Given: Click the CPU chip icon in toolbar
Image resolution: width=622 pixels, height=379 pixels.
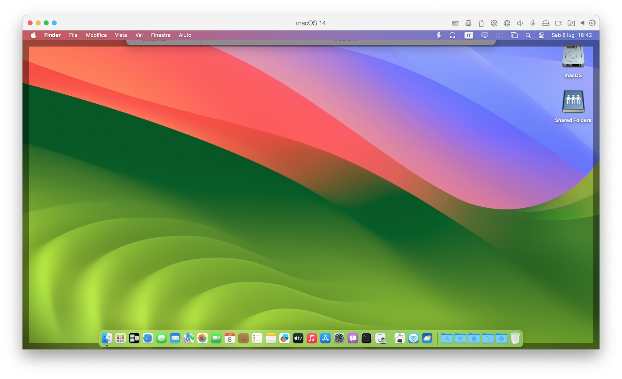Looking at the screenshot, I should (x=468, y=23).
